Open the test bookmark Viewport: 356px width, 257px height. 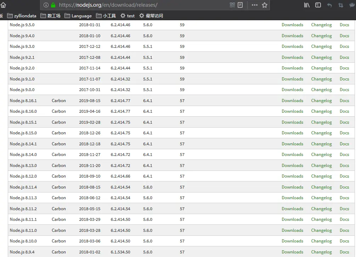coord(128,16)
